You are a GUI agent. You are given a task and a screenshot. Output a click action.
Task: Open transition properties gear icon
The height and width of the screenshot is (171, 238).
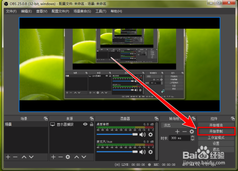click(x=192, y=132)
